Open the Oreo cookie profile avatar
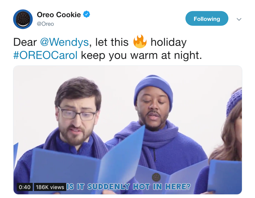This screenshot has height=198, width=255. 23,19
